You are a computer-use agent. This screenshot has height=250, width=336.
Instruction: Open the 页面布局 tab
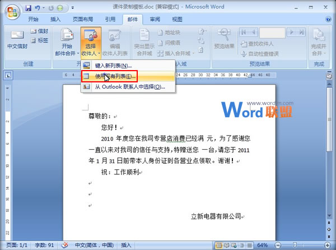tap(83, 19)
